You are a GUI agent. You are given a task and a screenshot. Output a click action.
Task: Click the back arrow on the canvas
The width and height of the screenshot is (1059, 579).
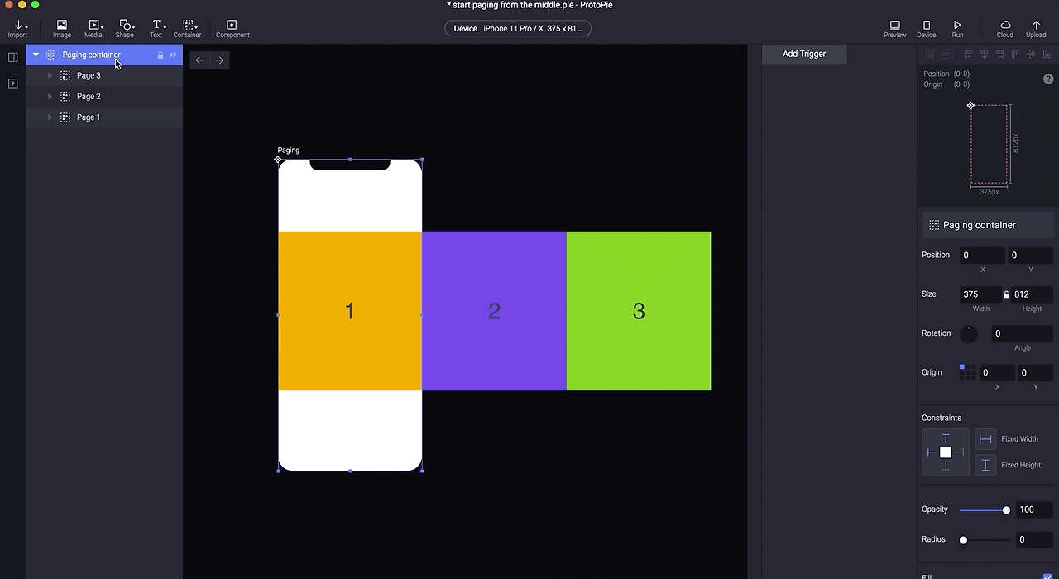(x=199, y=60)
